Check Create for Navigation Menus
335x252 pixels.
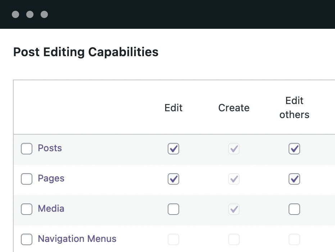[x=234, y=239]
